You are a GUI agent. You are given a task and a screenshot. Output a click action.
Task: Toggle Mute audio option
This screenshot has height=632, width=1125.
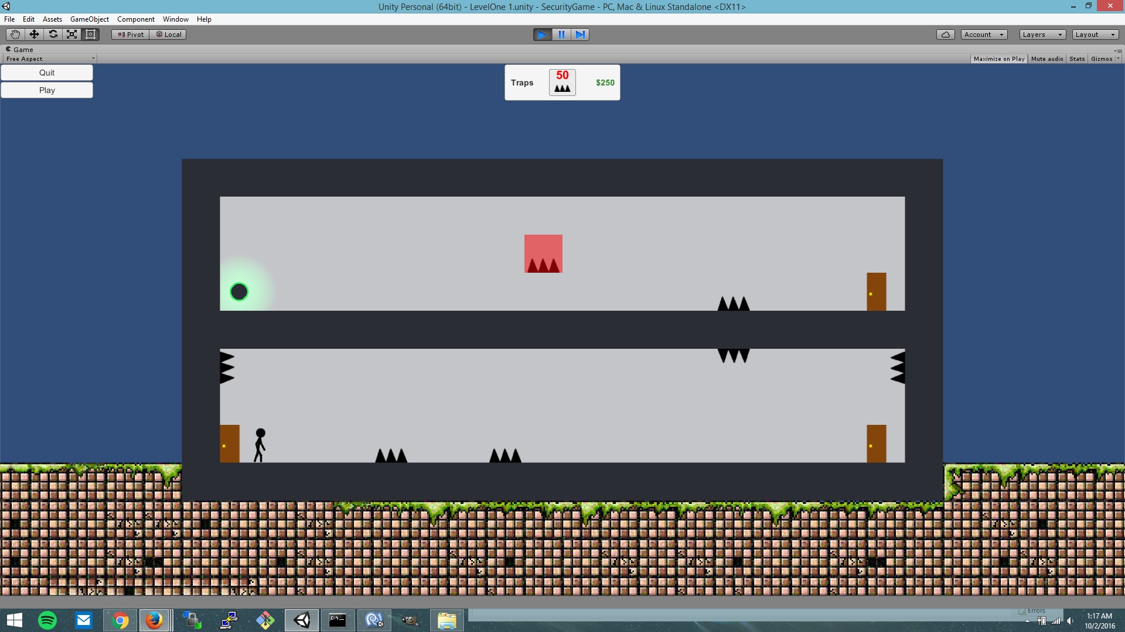click(1046, 59)
